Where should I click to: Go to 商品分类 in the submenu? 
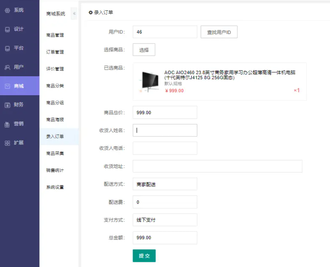point(55,86)
